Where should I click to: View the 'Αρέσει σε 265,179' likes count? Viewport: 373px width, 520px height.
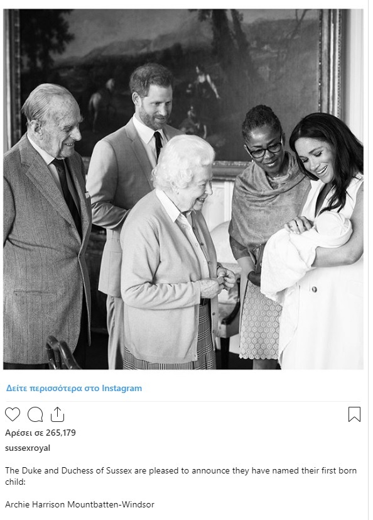pos(40,433)
